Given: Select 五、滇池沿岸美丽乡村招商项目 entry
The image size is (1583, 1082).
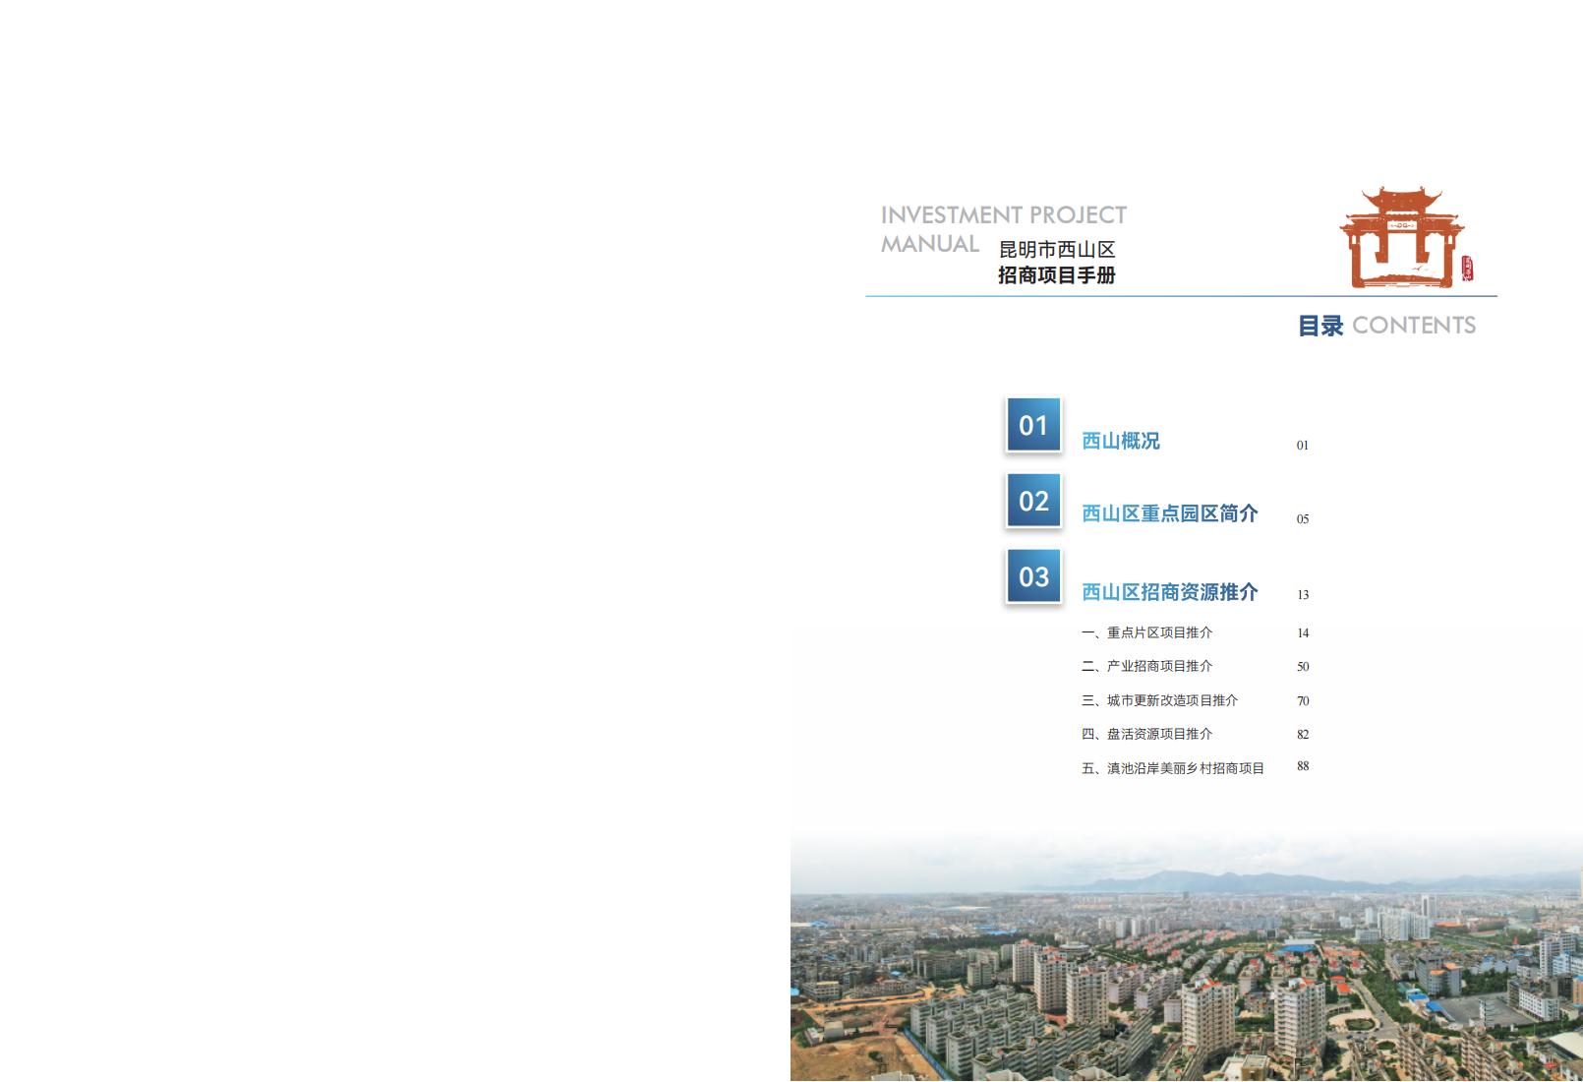Looking at the screenshot, I should click(x=1173, y=768).
